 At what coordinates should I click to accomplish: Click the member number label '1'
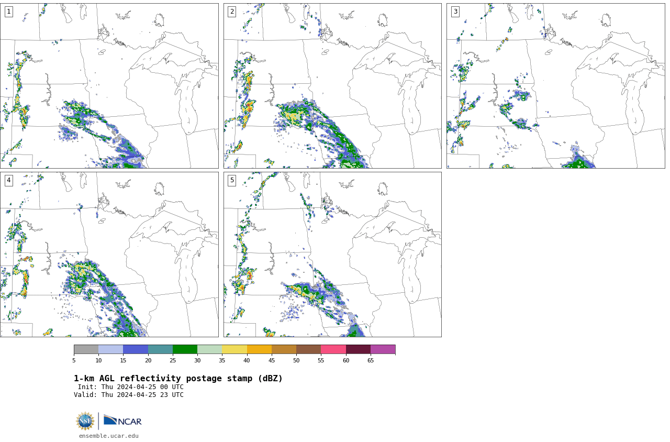pos(8,12)
